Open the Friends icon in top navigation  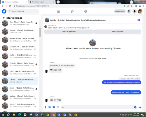tap(72, 11)
